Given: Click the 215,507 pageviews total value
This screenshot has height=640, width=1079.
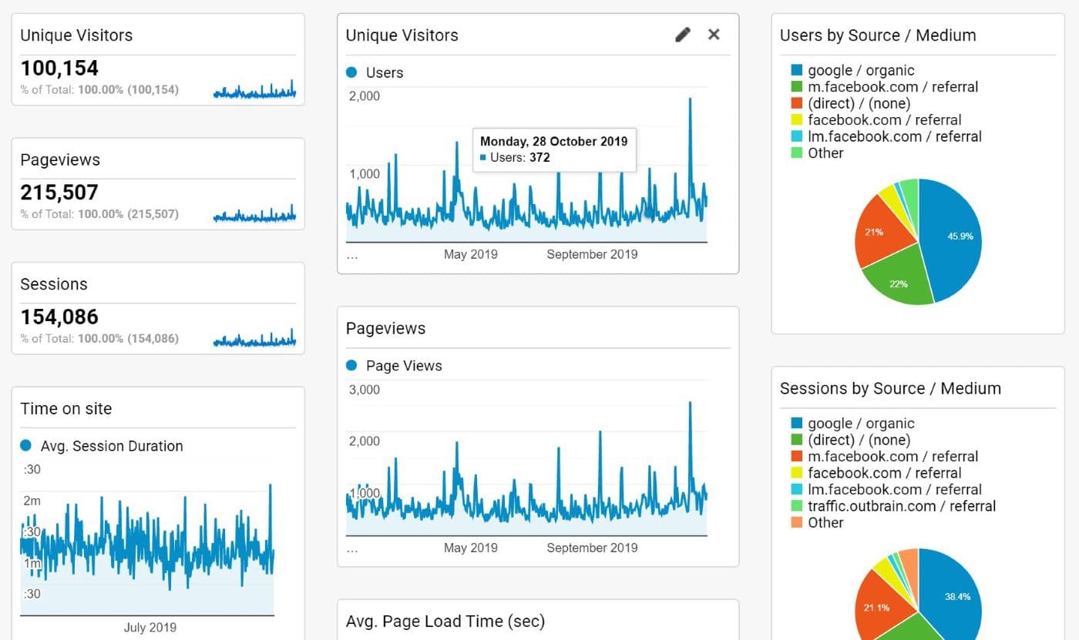Looking at the screenshot, I should click(59, 193).
